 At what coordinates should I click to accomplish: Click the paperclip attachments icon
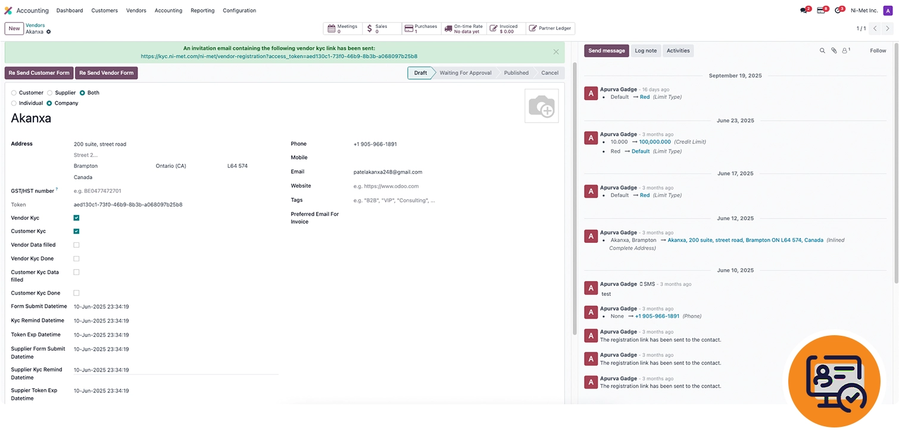(834, 51)
